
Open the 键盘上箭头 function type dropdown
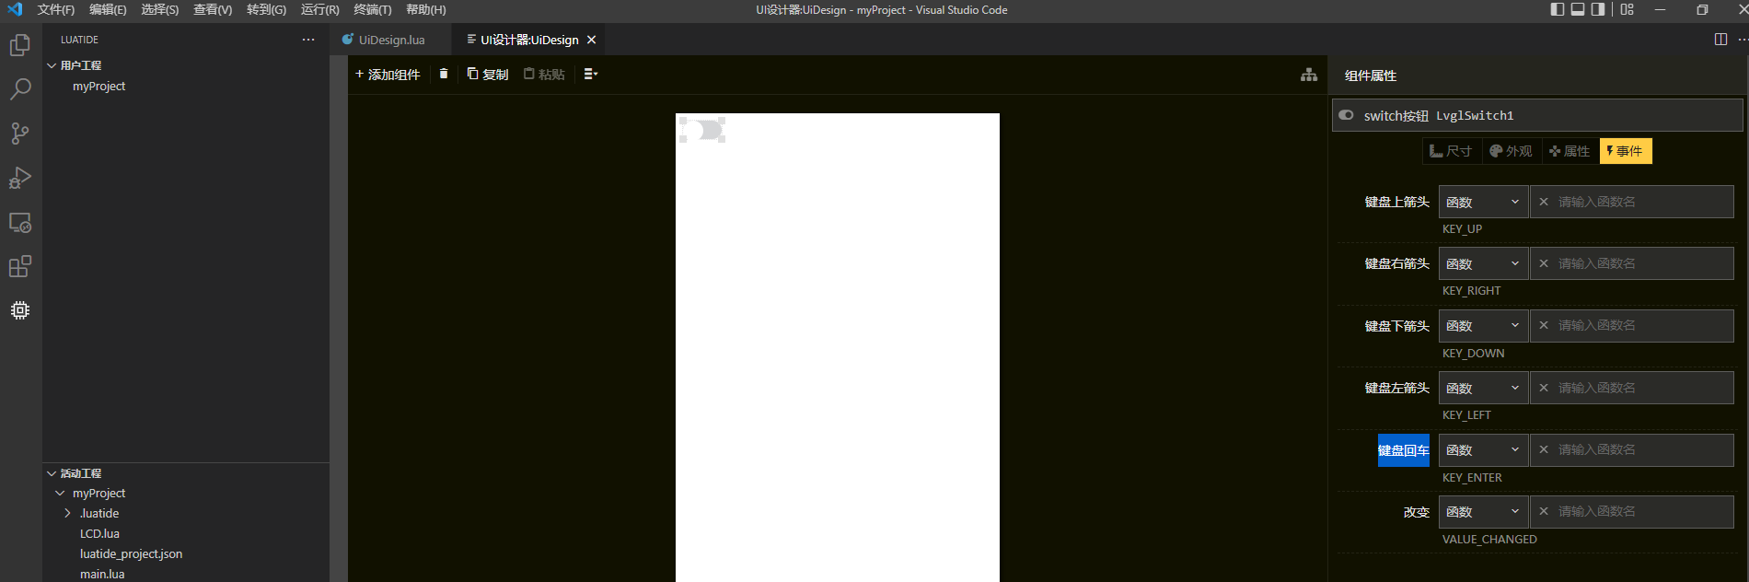[x=1483, y=202]
